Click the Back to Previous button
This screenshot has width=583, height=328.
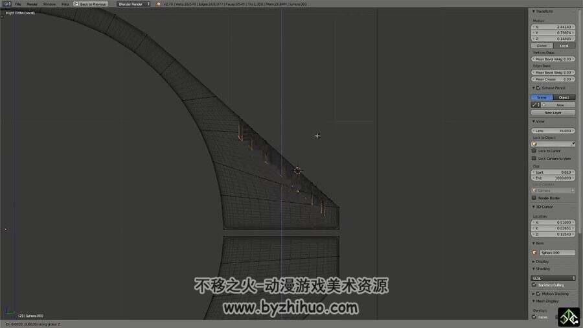click(x=90, y=4)
